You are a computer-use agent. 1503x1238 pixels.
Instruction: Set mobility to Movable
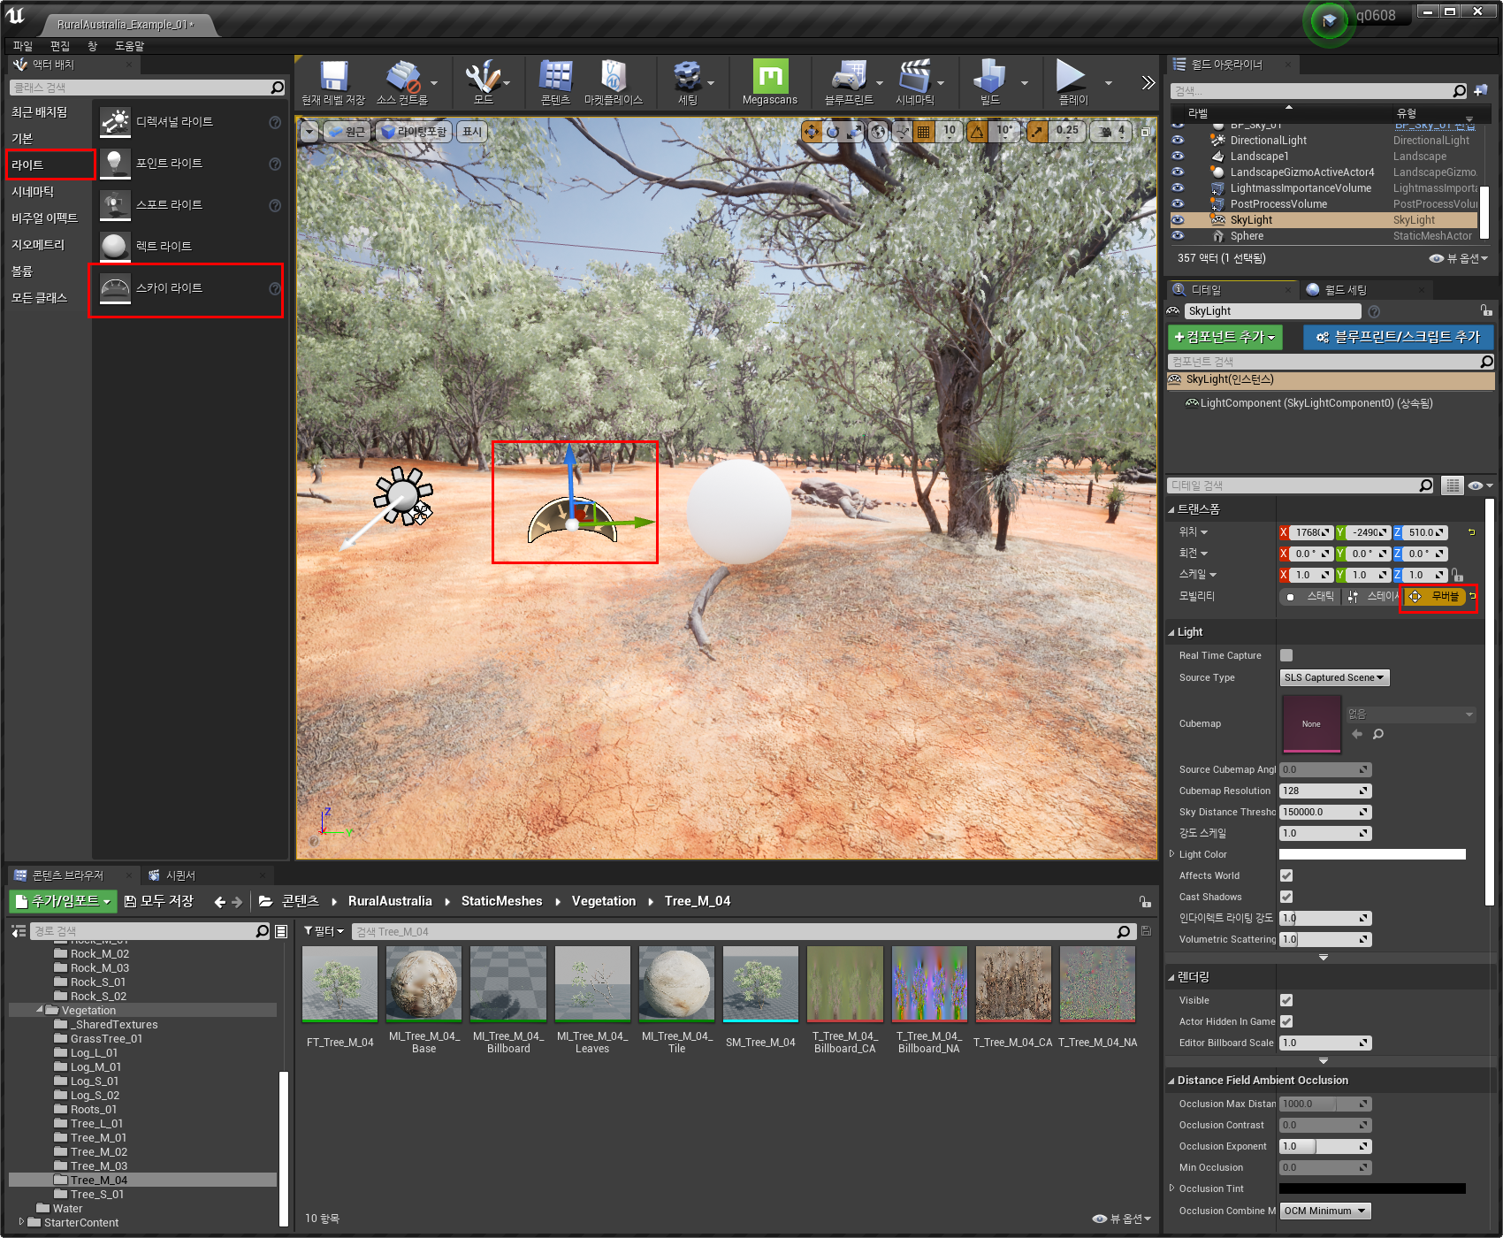point(1436,597)
